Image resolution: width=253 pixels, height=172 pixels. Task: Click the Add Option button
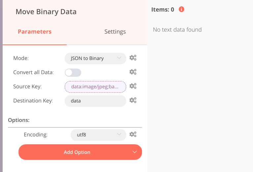80,152
